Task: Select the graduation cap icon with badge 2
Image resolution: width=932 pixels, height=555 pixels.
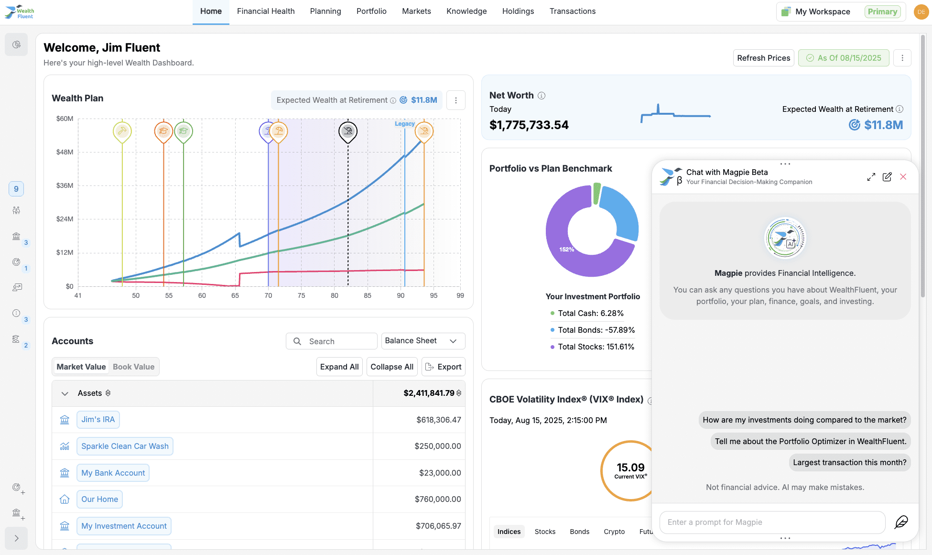Action: [x=16, y=339]
